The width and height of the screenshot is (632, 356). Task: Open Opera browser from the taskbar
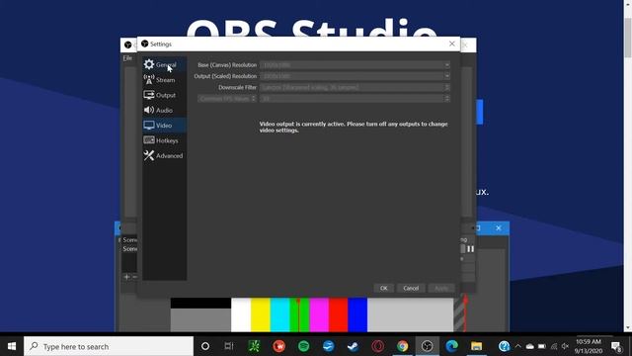coord(377,346)
